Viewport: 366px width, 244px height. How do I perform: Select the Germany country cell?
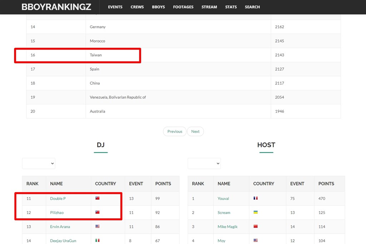pyautogui.click(x=178, y=27)
